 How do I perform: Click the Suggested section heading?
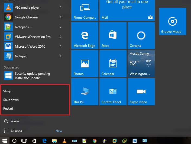pyautogui.click(x=12, y=67)
